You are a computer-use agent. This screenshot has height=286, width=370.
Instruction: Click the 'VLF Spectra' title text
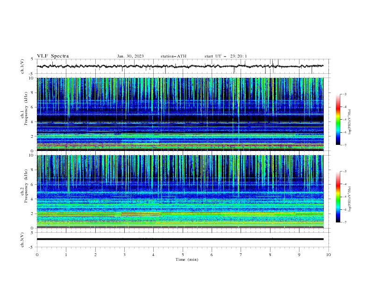click(x=53, y=56)
